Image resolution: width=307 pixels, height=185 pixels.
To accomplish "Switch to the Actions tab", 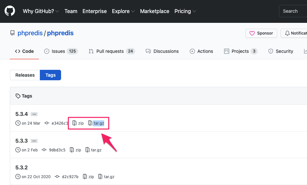I will (201, 51).
